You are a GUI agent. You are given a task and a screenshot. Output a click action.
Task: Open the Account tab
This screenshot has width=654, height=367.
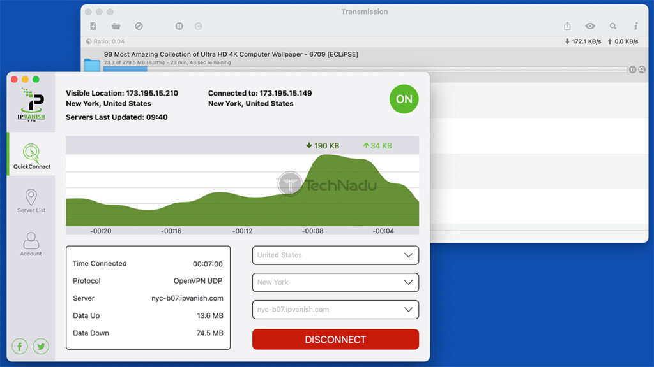tap(31, 244)
